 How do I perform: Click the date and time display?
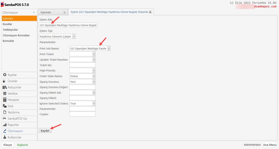253,3
